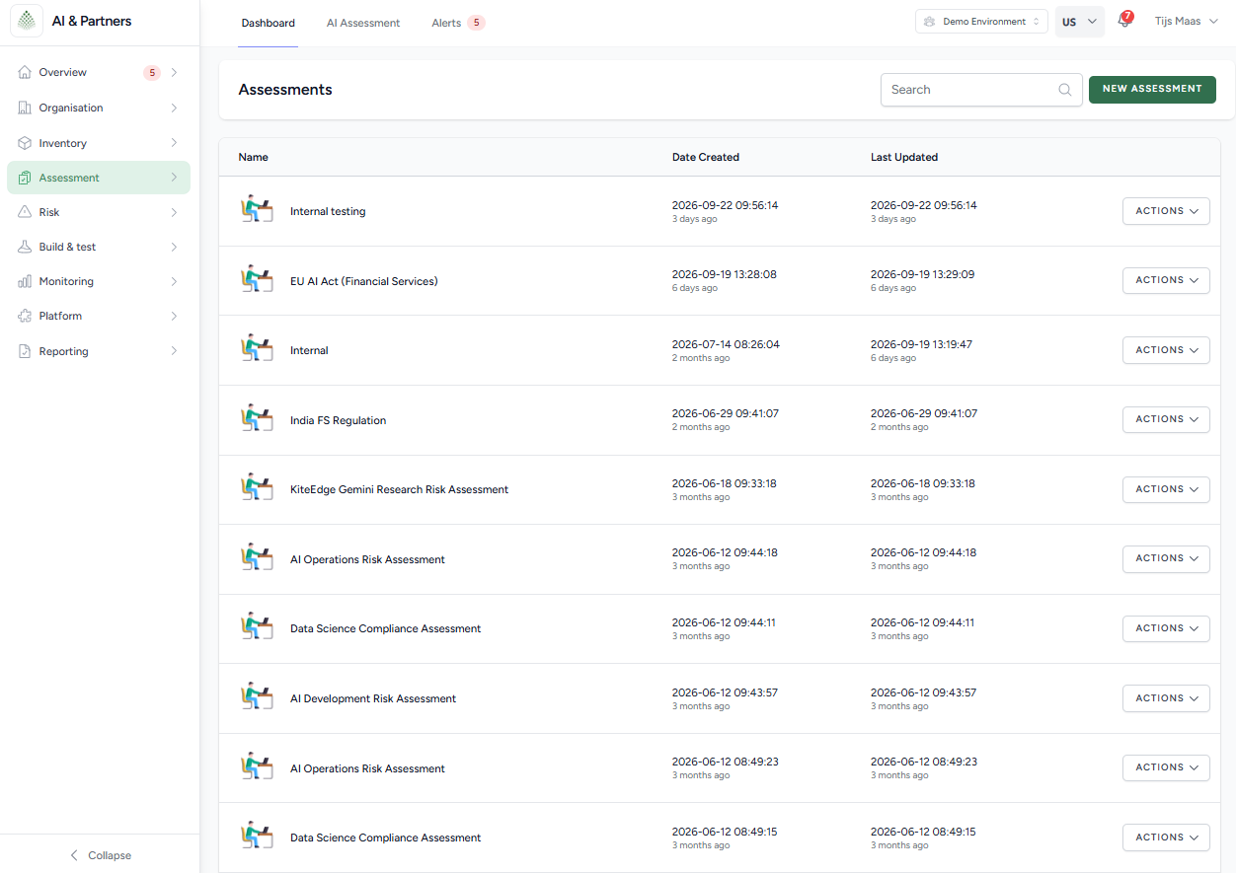Viewport: 1236px width, 873px height.
Task: Click the Last Updated column header
Action: point(904,157)
